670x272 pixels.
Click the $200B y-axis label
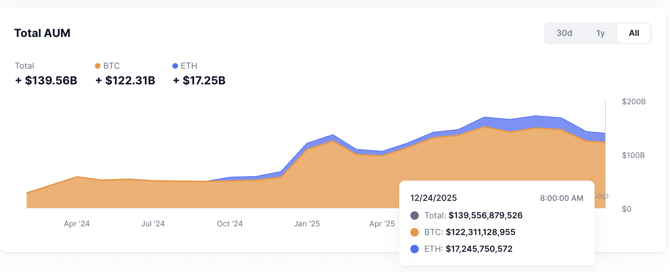pos(634,101)
